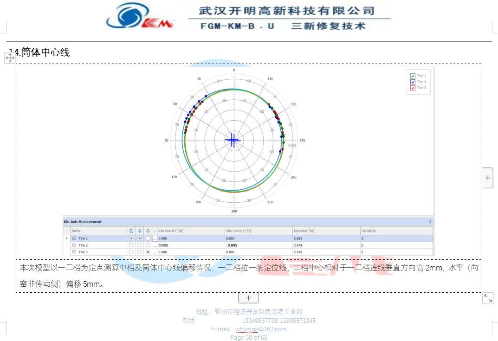Click the Name column header

[98, 231]
